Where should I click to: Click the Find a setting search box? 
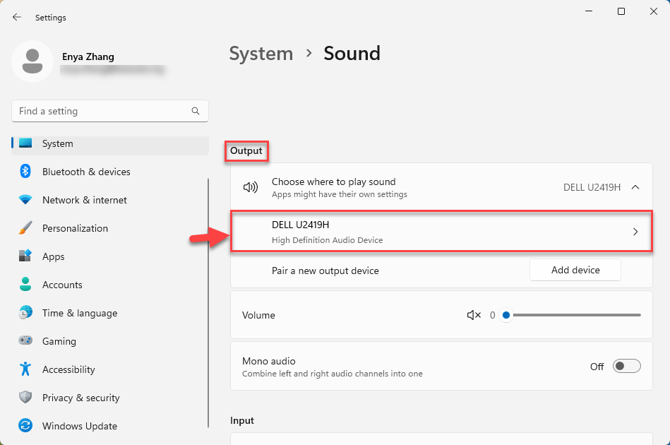point(102,111)
